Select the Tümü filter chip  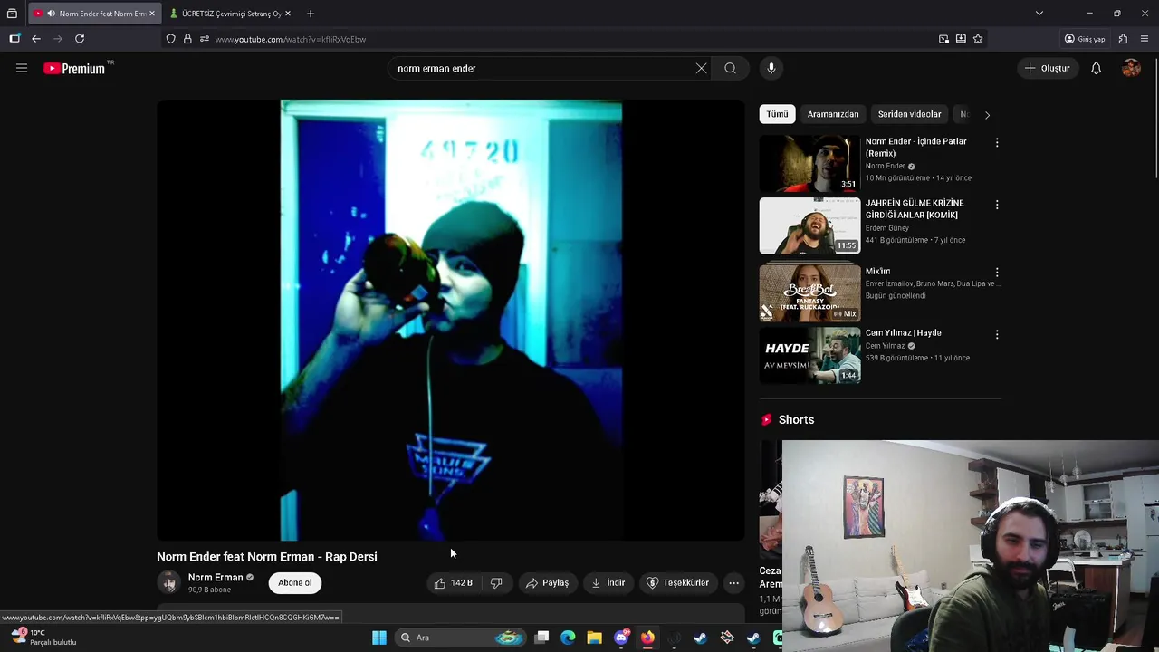click(778, 114)
